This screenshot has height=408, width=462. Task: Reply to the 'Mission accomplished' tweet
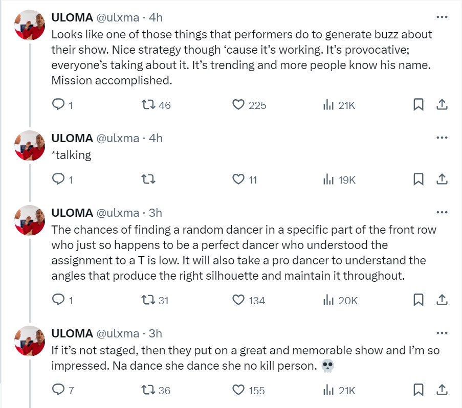[x=58, y=105]
